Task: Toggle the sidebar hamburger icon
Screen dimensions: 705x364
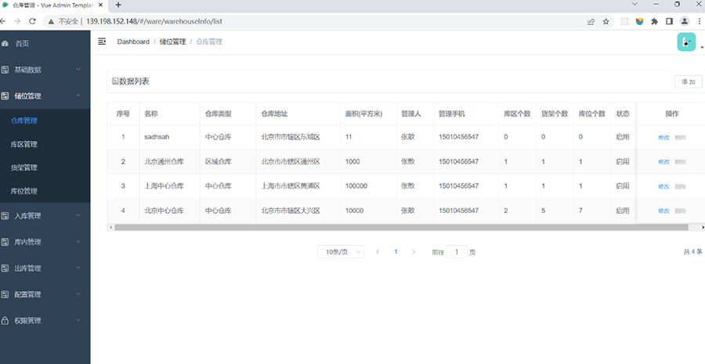Action: pos(102,41)
